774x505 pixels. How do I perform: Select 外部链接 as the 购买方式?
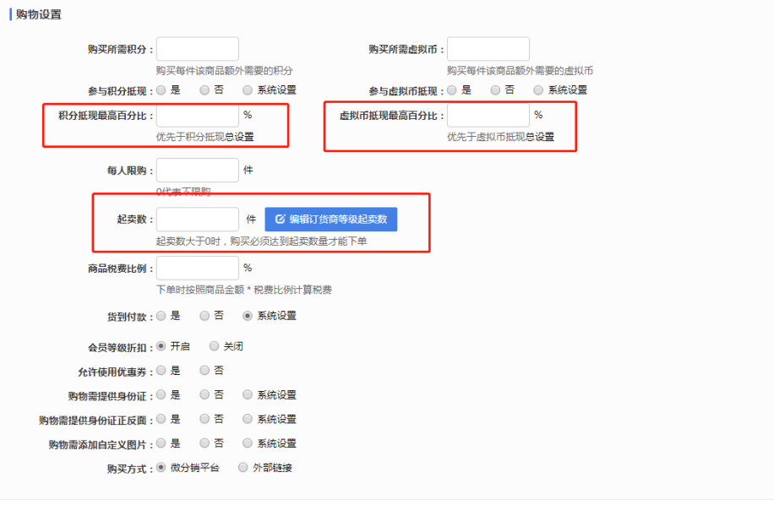[243, 466]
